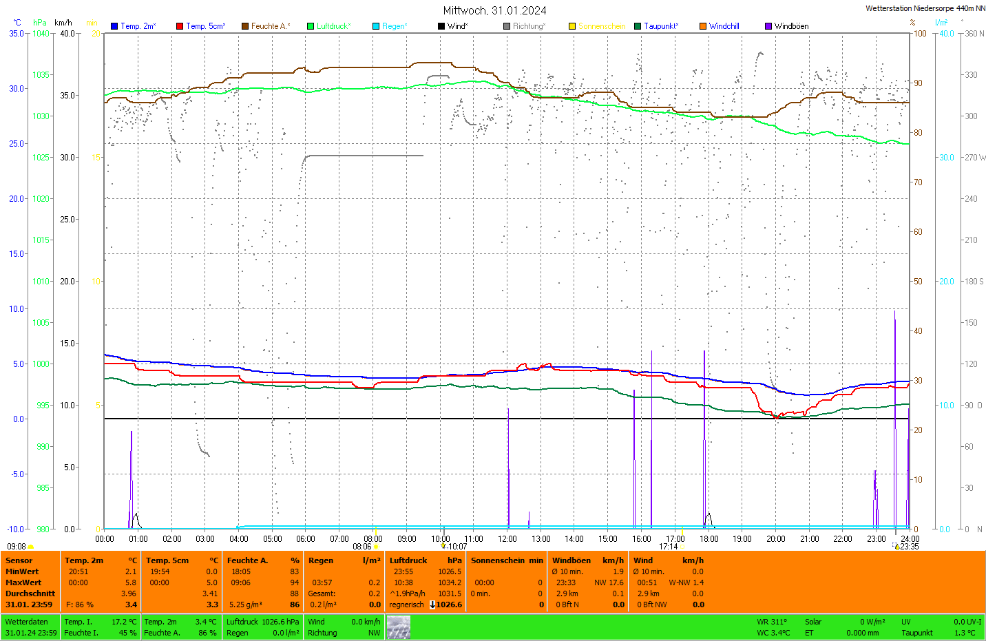Click the Luftdruck hPa column header
986x641 pixels.
tap(426, 560)
